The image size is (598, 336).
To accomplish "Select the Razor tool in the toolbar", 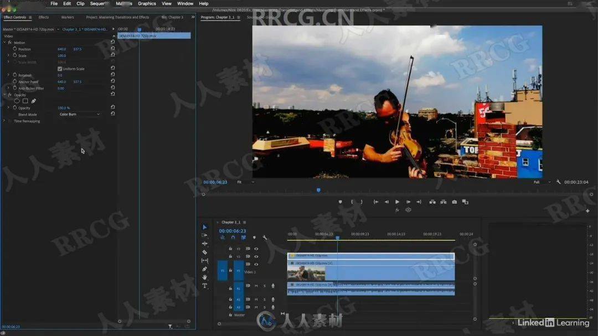I will [x=204, y=252].
